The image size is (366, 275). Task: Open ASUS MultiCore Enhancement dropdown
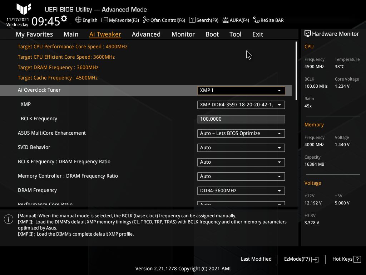coord(241,134)
